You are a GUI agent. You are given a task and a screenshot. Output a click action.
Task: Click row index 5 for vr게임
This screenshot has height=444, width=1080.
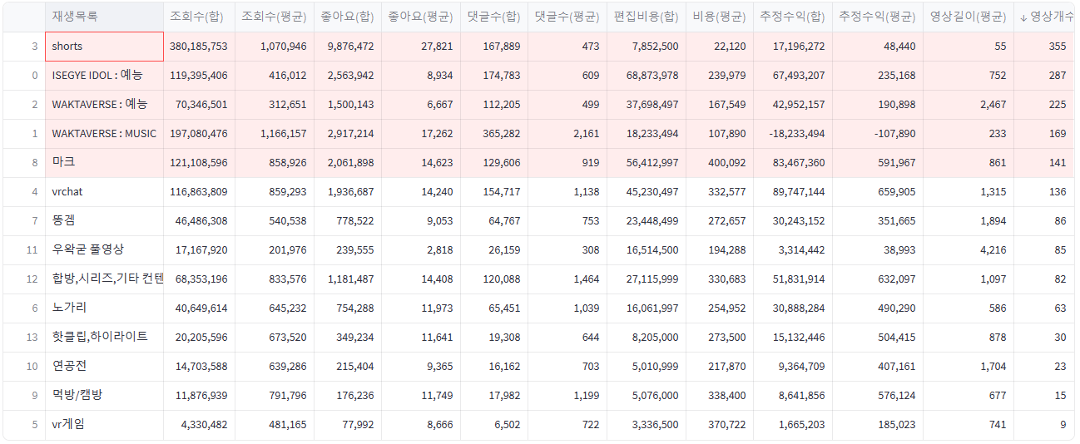click(25, 425)
